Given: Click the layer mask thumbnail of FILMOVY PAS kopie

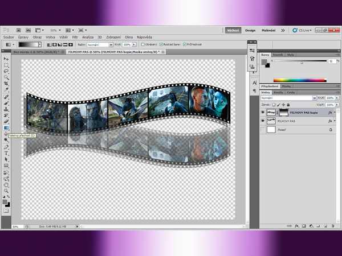Looking at the screenshot, I should [x=284, y=113].
